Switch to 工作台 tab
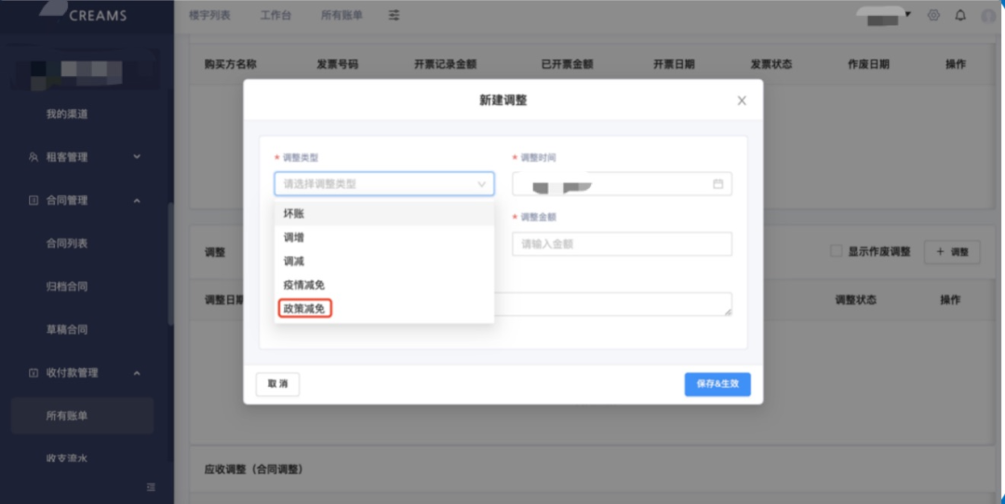This screenshot has width=1005, height=504. [275, 16]
